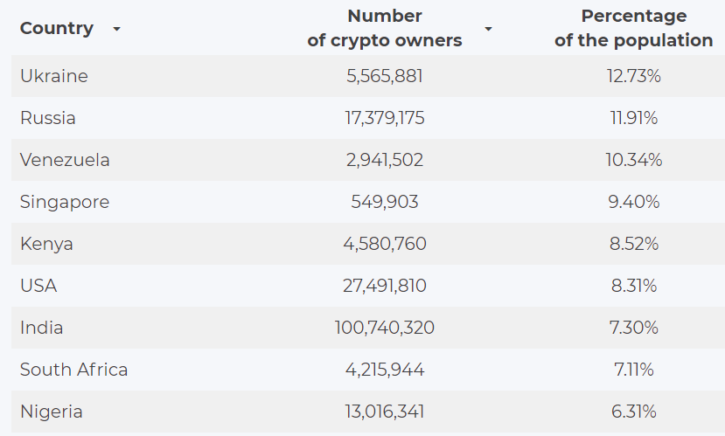Select the India country cell
Viewport: 725px width, 436px height.
42,328
